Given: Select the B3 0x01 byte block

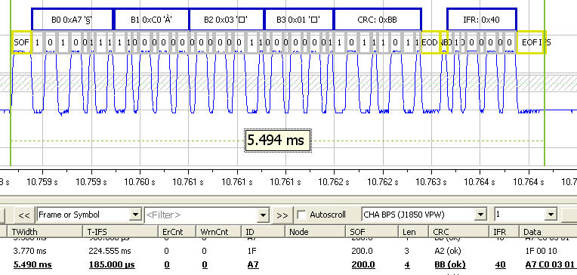Looking at the screenshot, I should click(x=298, y=20).
